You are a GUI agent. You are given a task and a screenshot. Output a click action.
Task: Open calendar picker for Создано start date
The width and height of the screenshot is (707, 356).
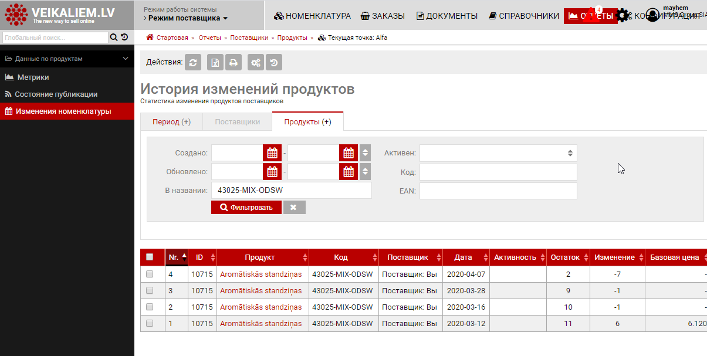[272, 153]
